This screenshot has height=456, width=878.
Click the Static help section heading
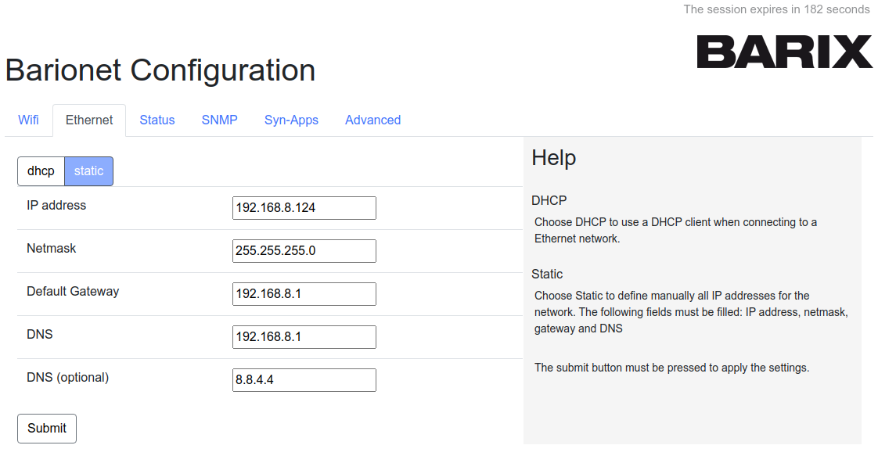(x=547, y=274)
